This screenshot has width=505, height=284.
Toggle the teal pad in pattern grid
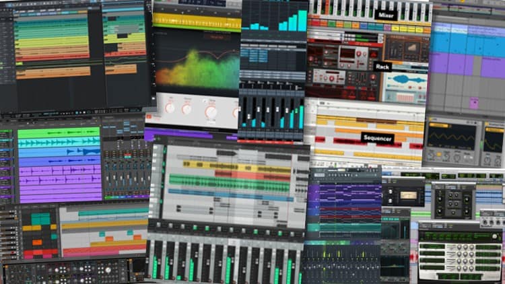(40, 219)
